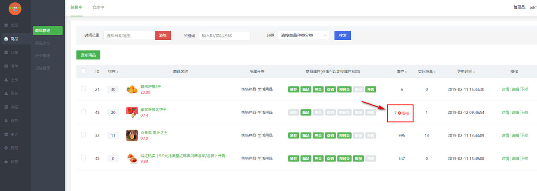537x191 pixels.
Task: Click the 权限 permissions sidebar icon
Action: (6, 148)
